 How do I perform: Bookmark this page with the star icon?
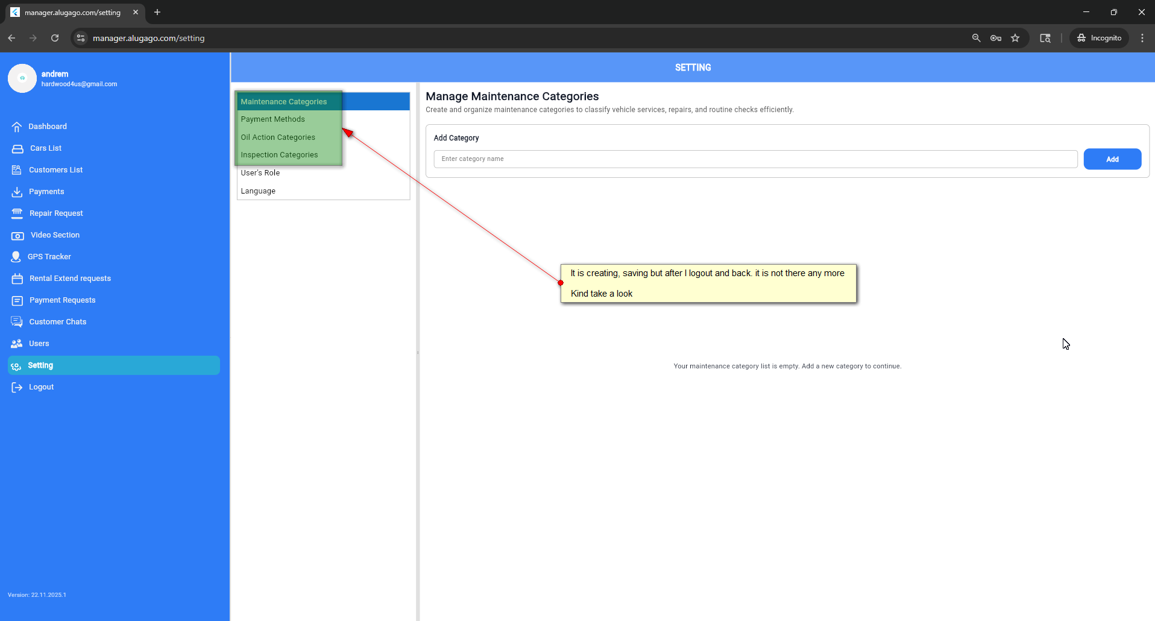click(x=1015, y=38)
